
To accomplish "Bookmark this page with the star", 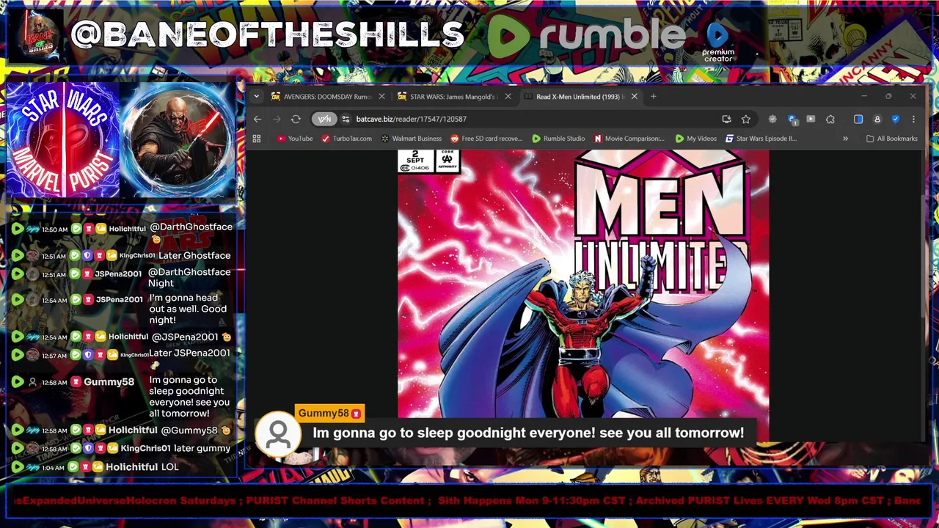I will pos(746,119).
